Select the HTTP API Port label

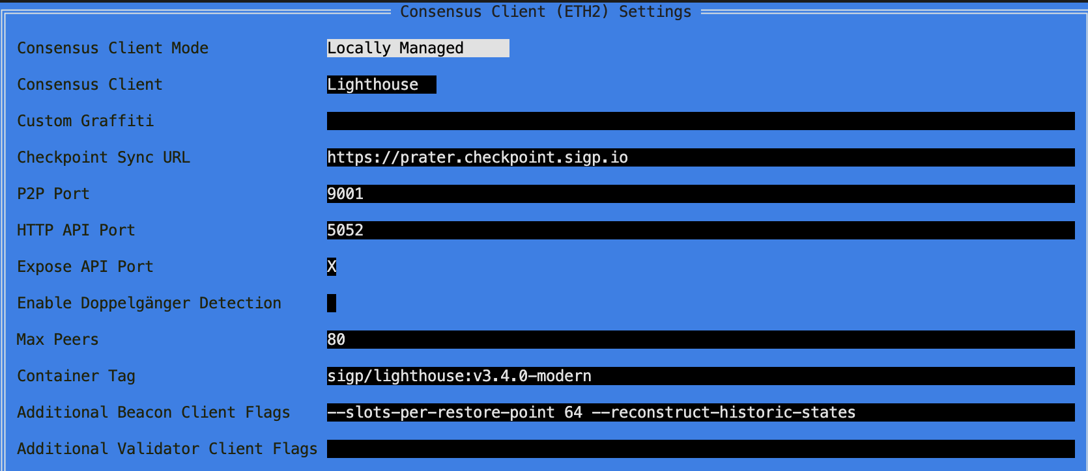[76, 230]
